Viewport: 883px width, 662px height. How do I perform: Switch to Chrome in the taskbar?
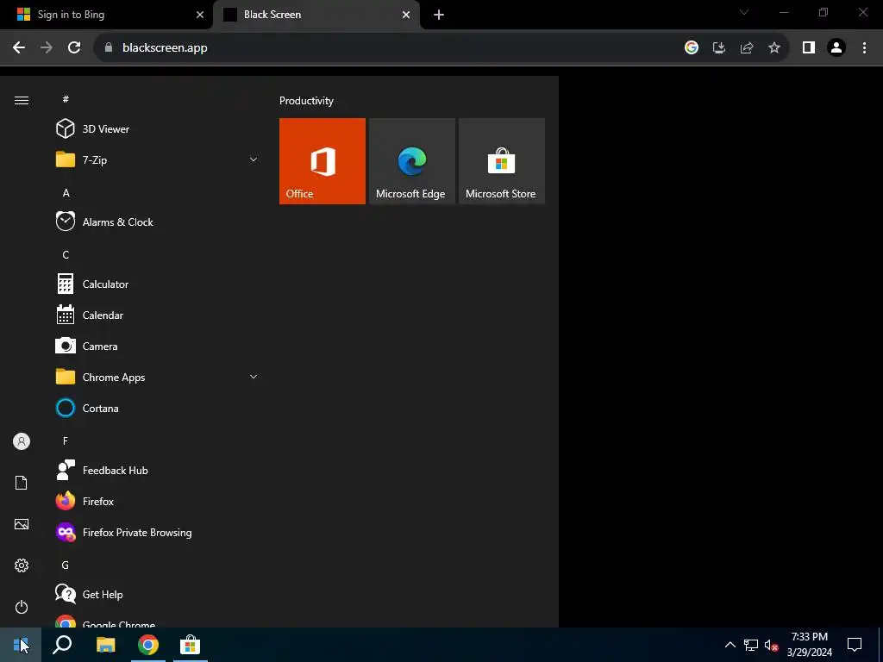pos(148,645)
